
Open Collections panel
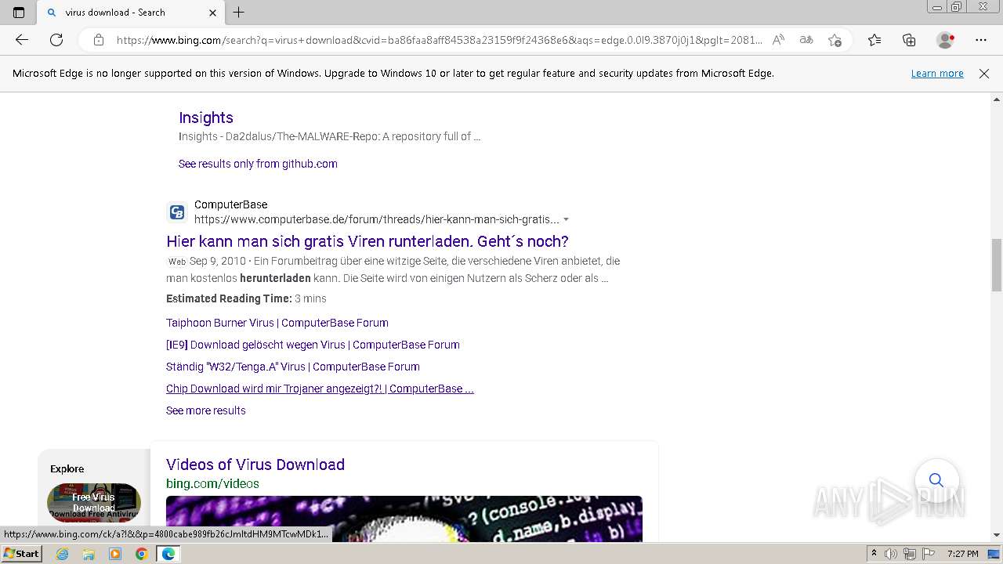pos(909,40)
